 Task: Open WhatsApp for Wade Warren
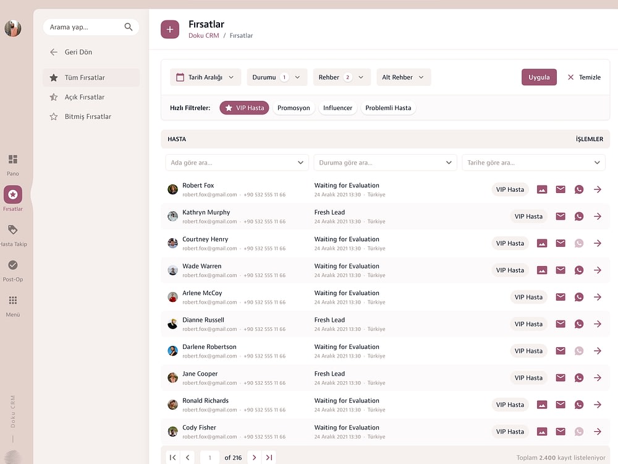(579, 270)
